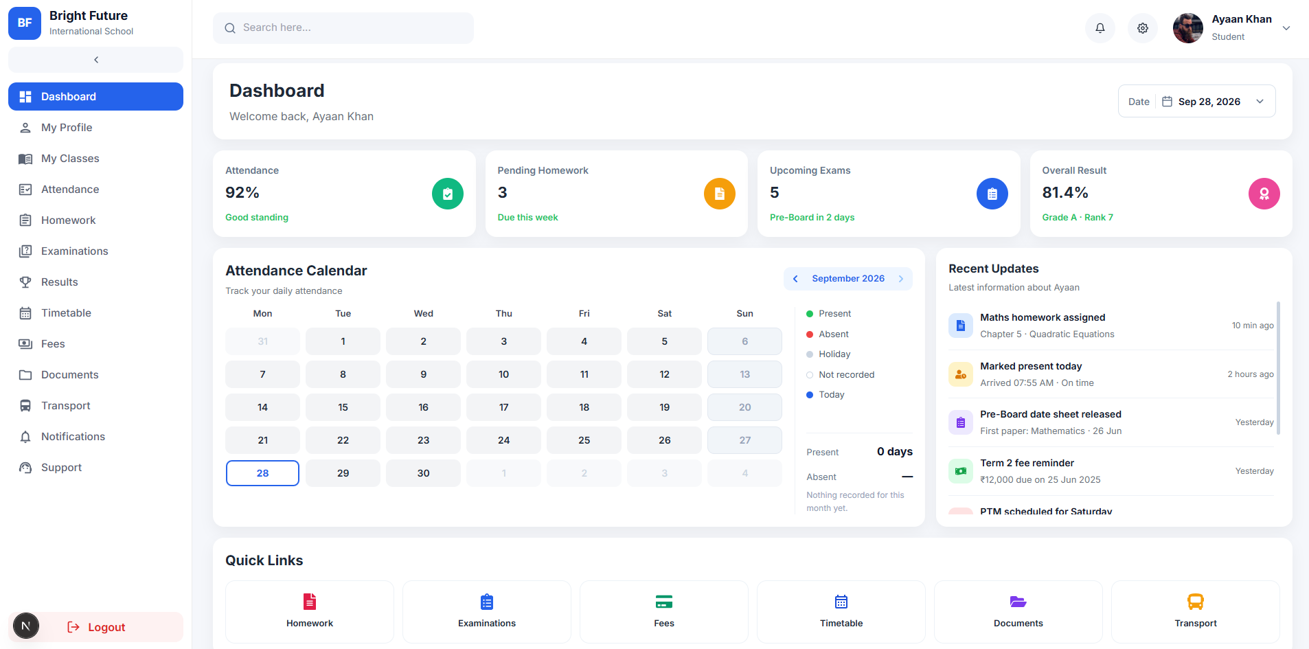Navigate to My Classes
Image resolution: width=1309 pixels, height=649 pixels.
(95, 159)
